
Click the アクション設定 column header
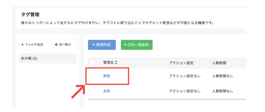tap(181, 63)
